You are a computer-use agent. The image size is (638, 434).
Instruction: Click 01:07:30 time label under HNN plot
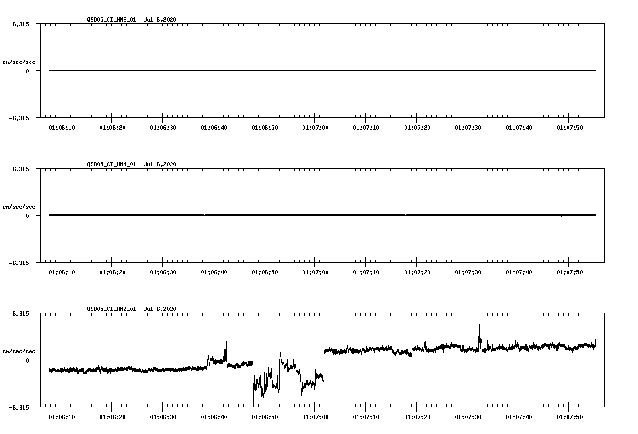(467, 272)
